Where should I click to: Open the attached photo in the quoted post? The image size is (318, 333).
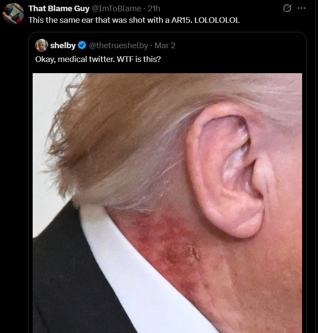coord(167,203)
